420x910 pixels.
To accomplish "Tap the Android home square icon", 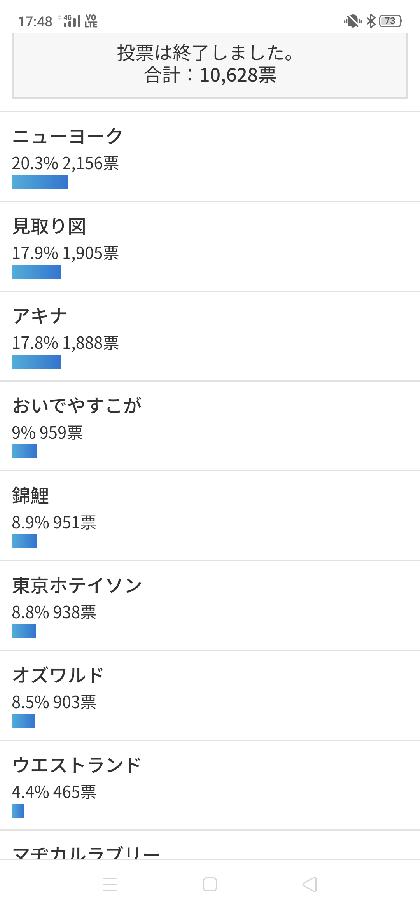I will tap(210, 884).
